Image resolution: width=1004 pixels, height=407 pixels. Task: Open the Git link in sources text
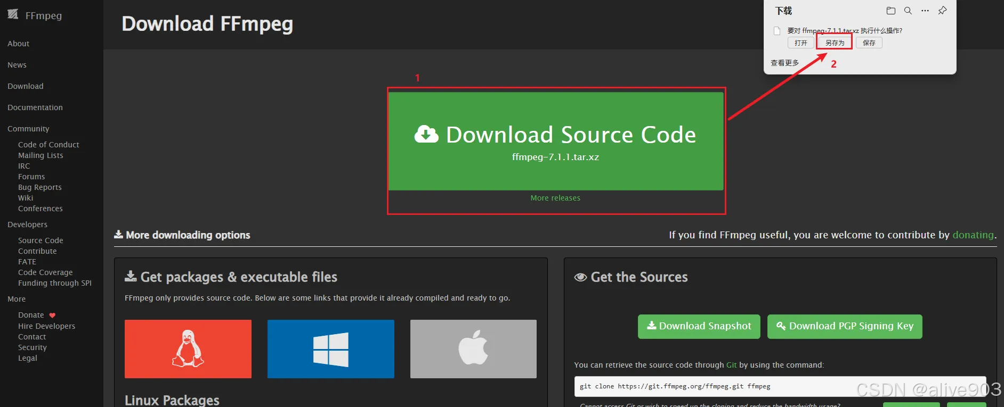click(731, 365)
